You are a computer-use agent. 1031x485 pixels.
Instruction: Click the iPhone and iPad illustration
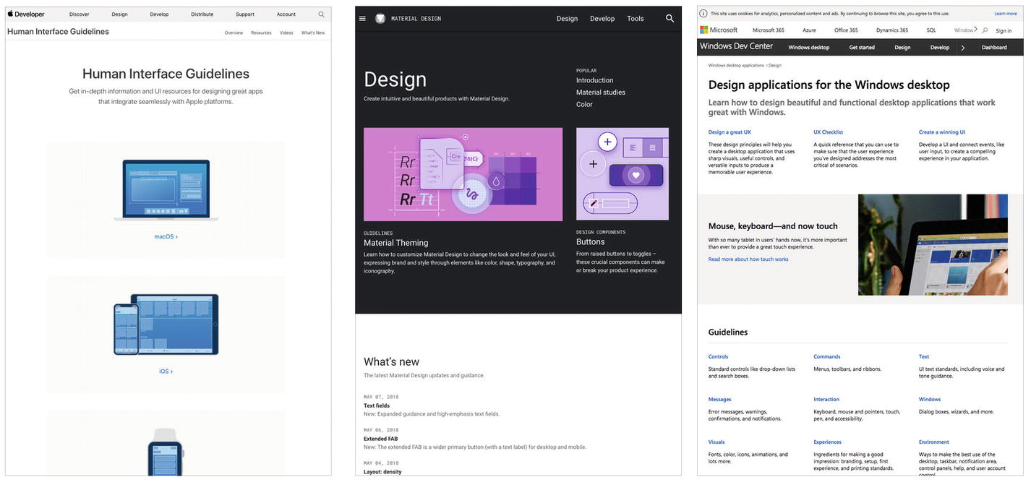point(166,325)
